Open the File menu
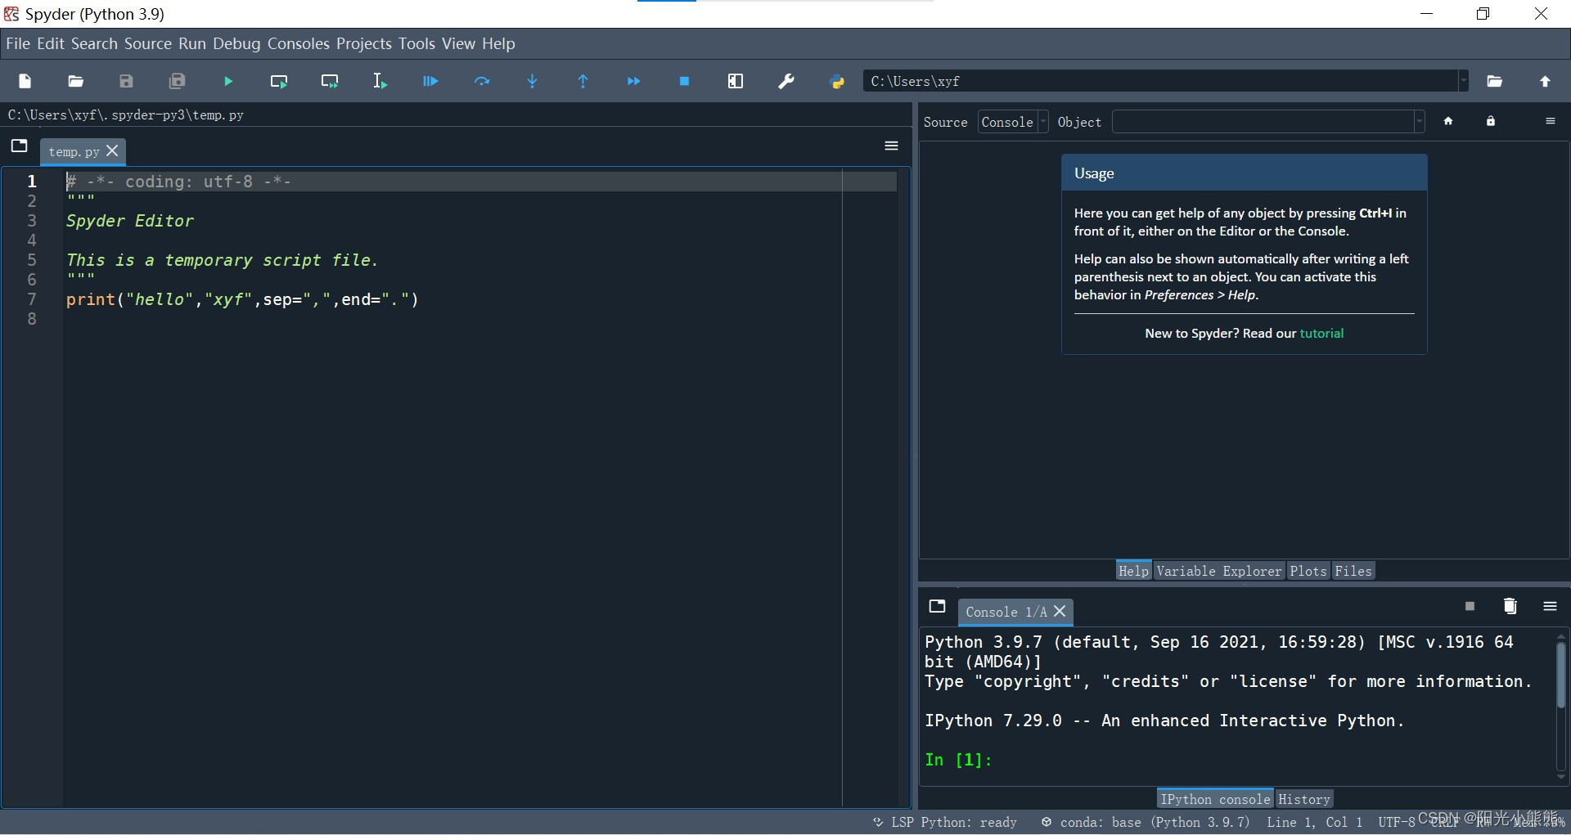1571x835 pixels. pos(18,43)
